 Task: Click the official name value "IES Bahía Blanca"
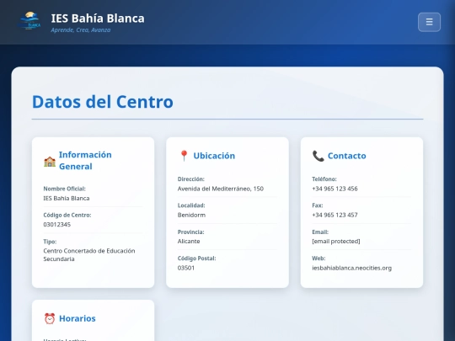click(x=67, y=199)
